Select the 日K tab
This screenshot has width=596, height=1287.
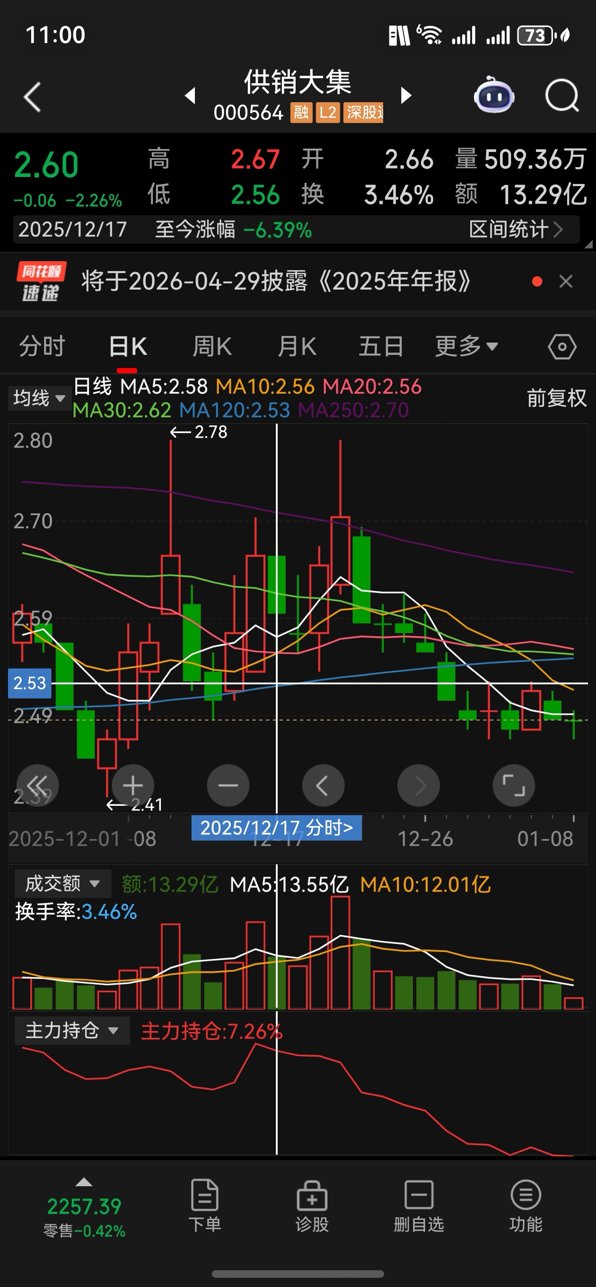pos(128,346)
